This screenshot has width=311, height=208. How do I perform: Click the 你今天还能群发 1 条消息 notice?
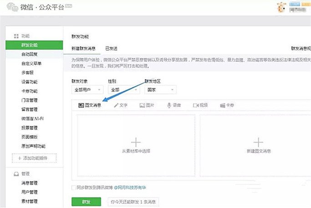click(133, 202)
